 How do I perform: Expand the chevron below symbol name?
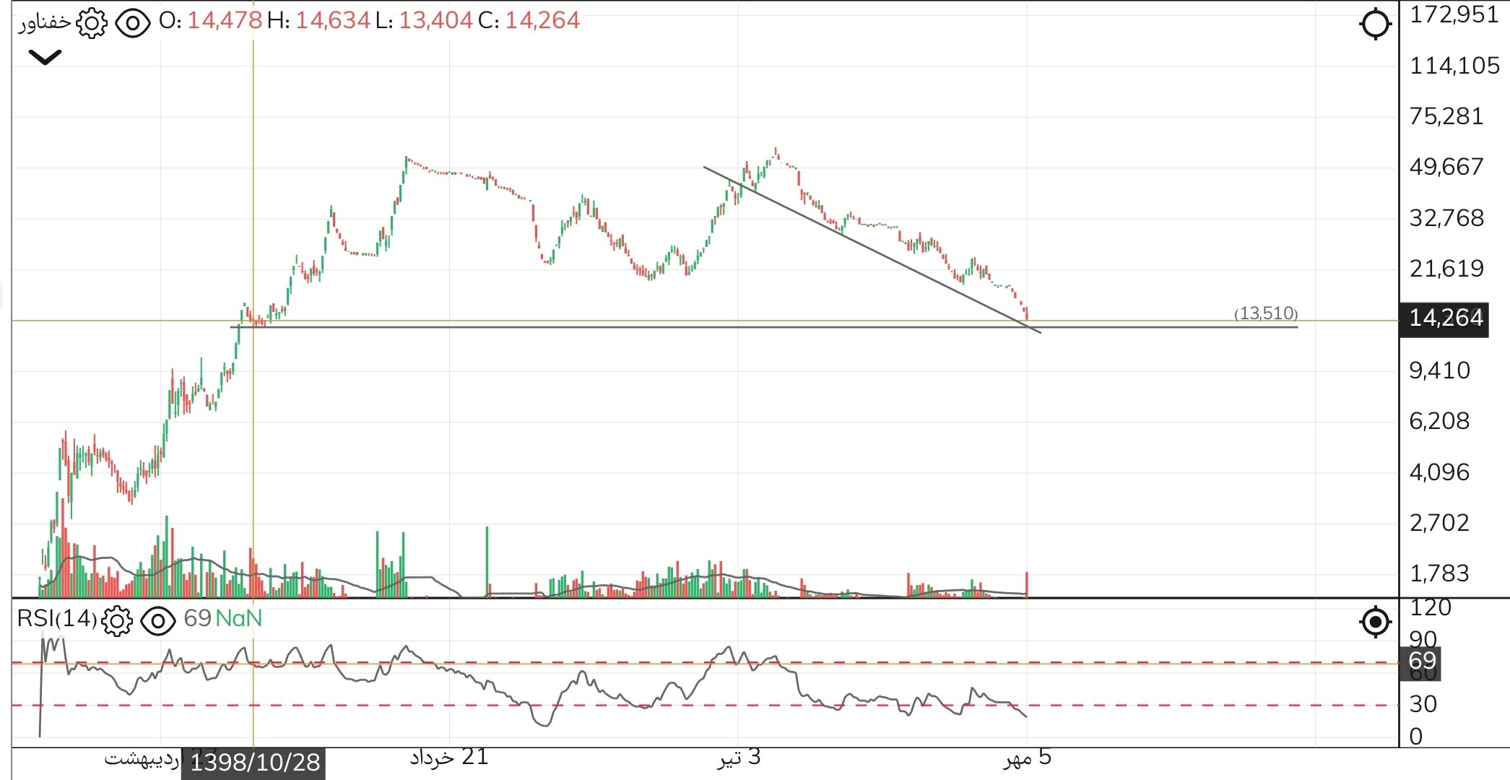(45, 57)
